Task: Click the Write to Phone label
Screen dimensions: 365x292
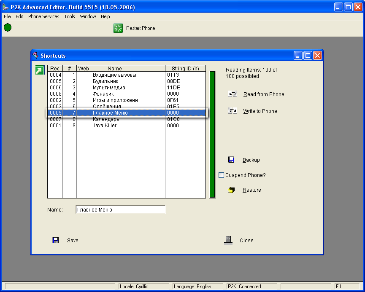Action: pos(260,111)
